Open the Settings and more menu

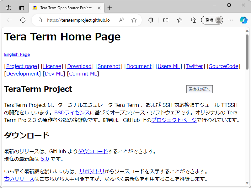[x=231, y=20]
